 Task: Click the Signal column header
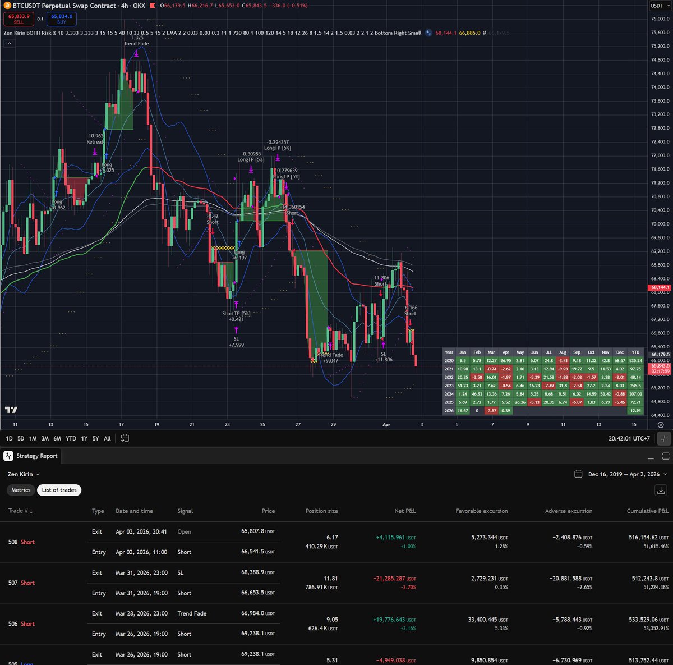[x=185, y=511]
